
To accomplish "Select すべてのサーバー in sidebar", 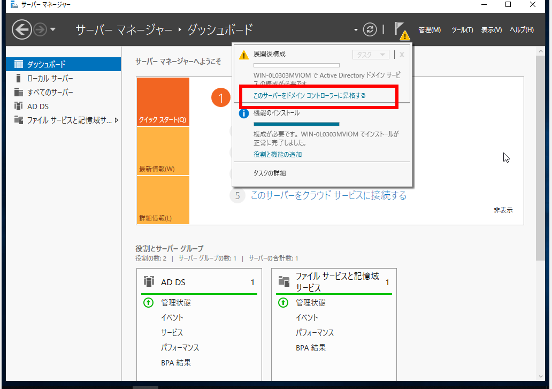I will (x=63, y=93).
